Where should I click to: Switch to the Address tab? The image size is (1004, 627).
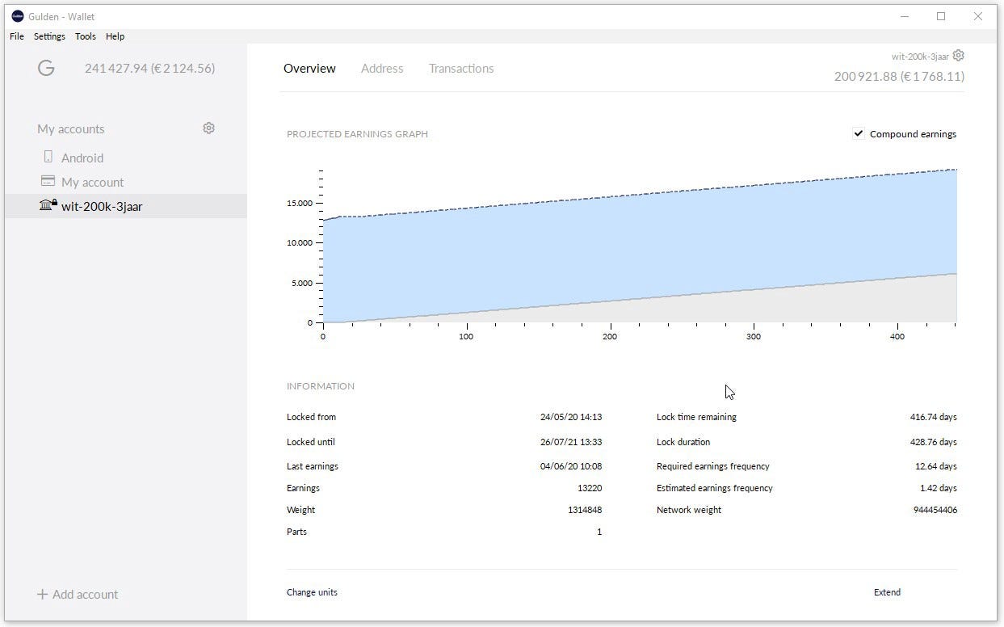[382, 69]
